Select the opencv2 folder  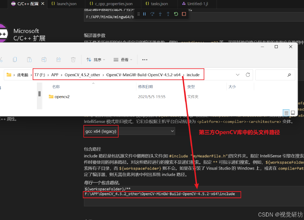coord(59,97)
